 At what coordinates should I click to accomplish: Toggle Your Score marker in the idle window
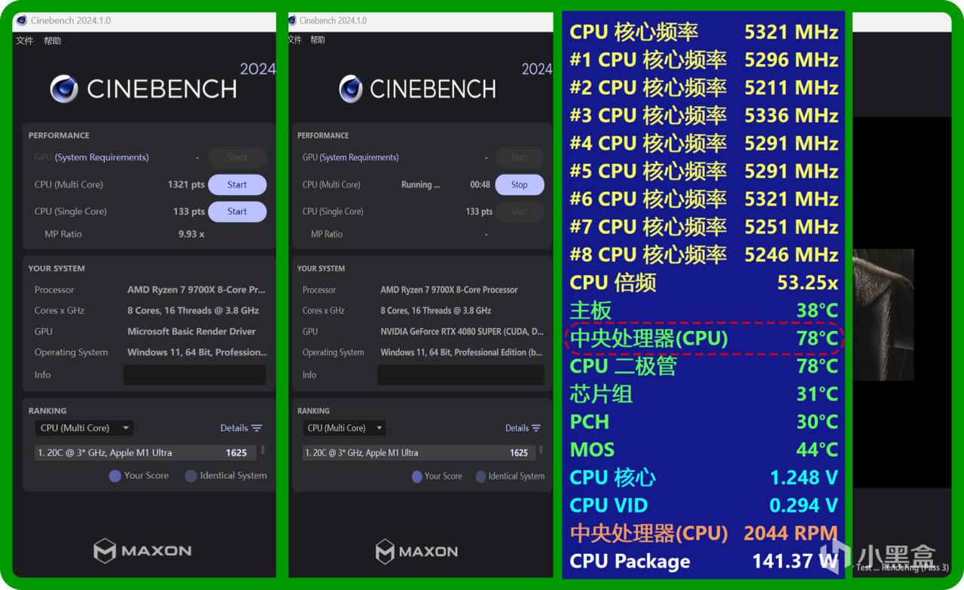[139, 476]
